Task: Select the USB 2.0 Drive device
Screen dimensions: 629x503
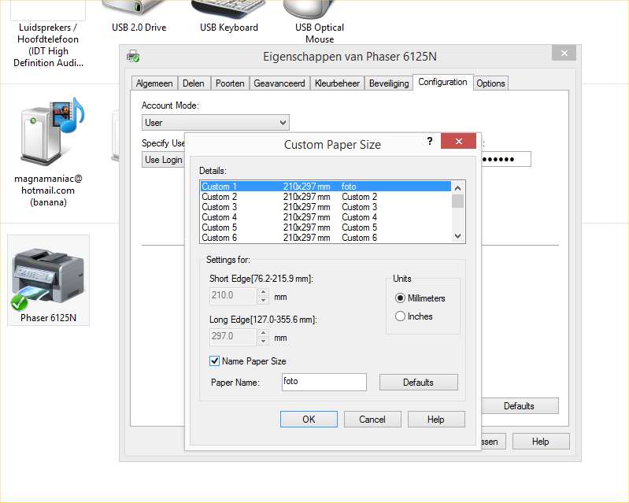Action: pyautogui.click(x=139, y=17)
